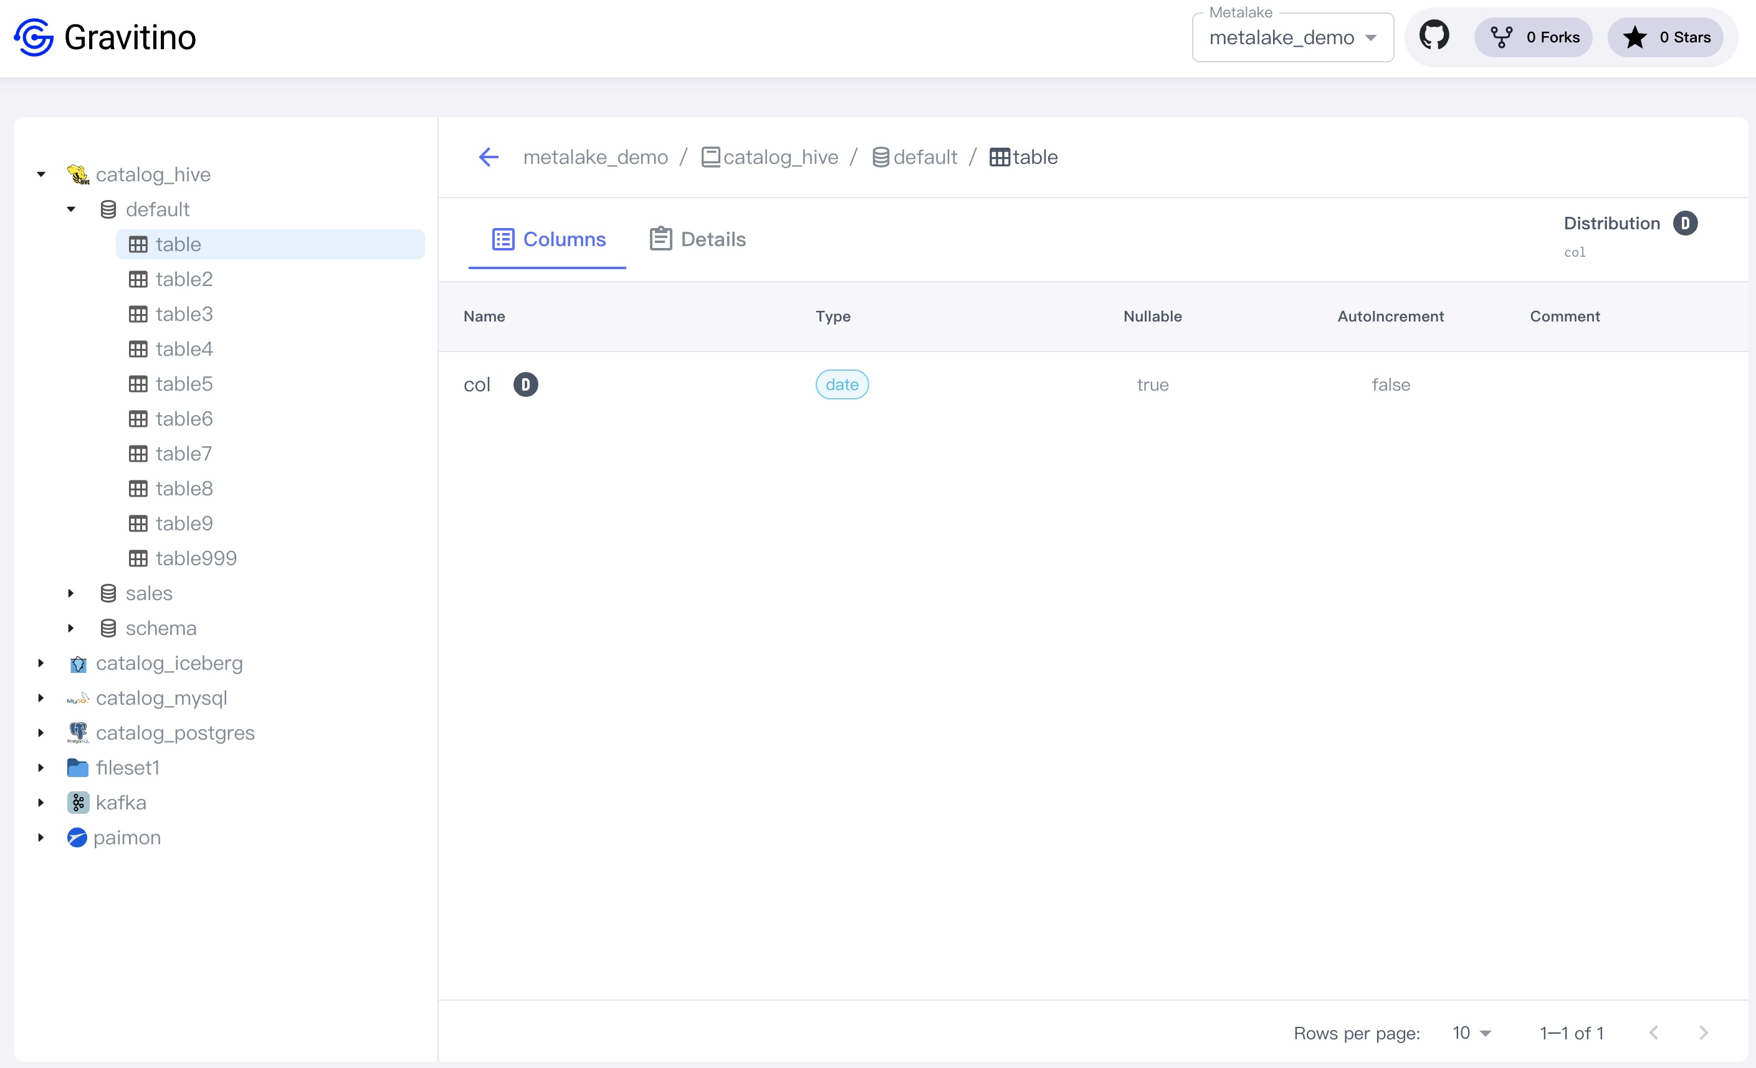Image resolution: width=1756 pixels, height=1068 pixels.
Task: Expand the catalog_iceberg node
Action: (x=41, y=662)
